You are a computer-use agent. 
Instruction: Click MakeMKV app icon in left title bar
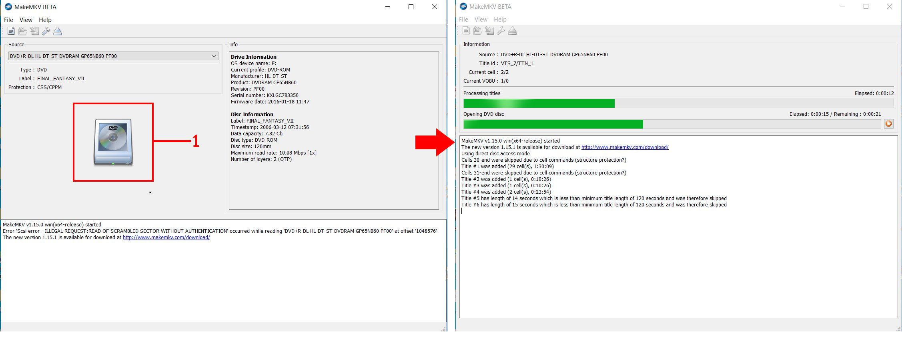[8, 7]
